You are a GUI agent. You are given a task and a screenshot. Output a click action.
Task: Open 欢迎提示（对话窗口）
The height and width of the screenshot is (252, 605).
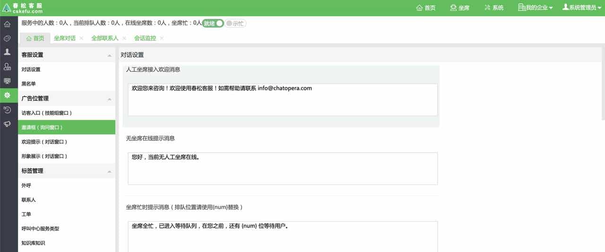67,142
